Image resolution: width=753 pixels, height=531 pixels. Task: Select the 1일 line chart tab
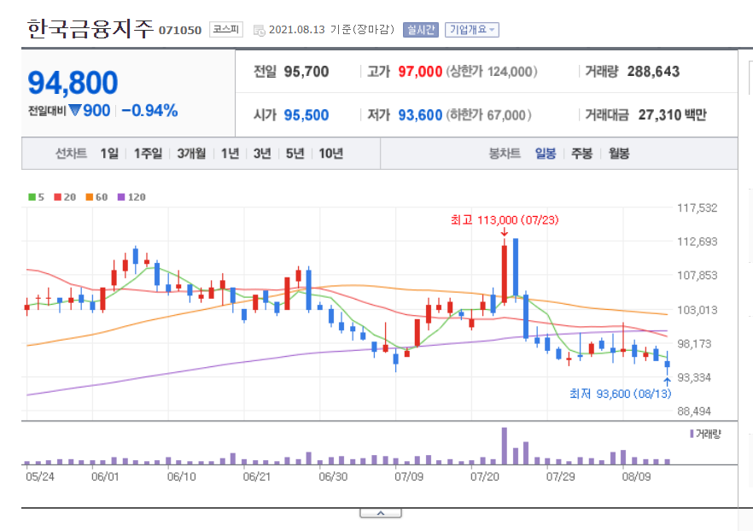pos(109,154)
